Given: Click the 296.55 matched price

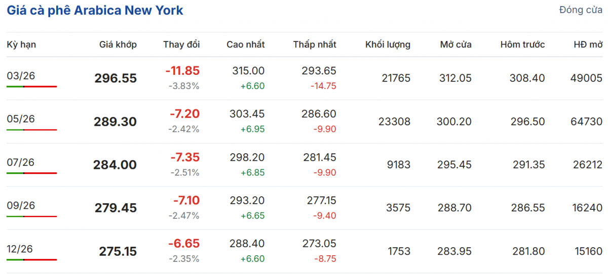Looking at the screenshot, I should pyautogui.click(x=116, y=78).
